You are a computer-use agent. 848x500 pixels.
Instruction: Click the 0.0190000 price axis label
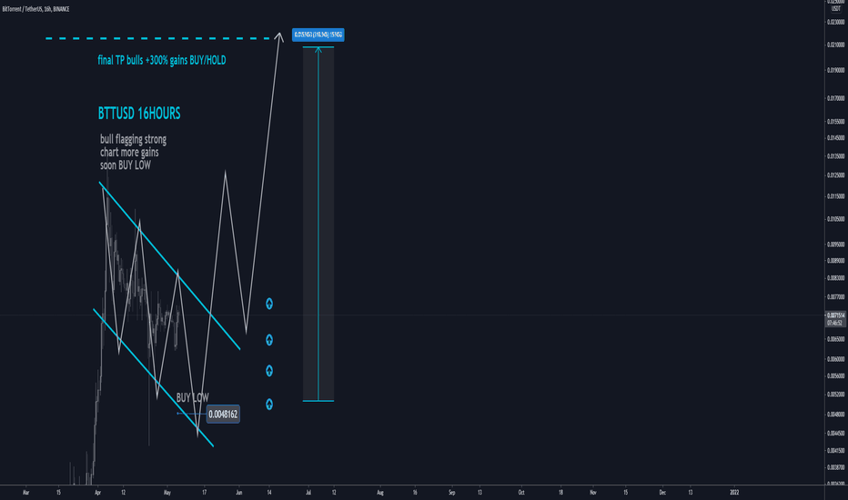pyautogui.click(x=835, y=70)
